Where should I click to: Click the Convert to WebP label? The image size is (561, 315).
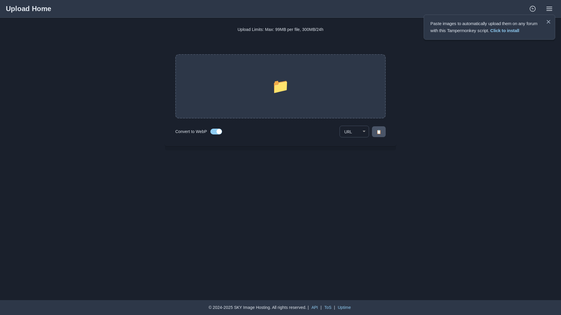pos(191,132)
